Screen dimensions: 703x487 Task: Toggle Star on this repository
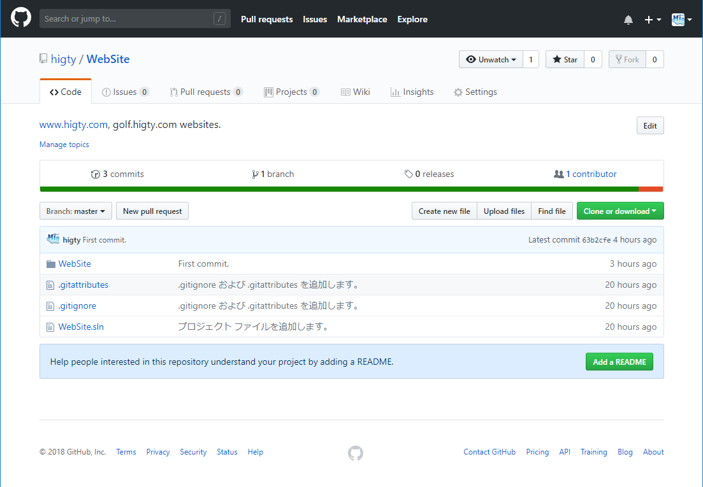564,59
